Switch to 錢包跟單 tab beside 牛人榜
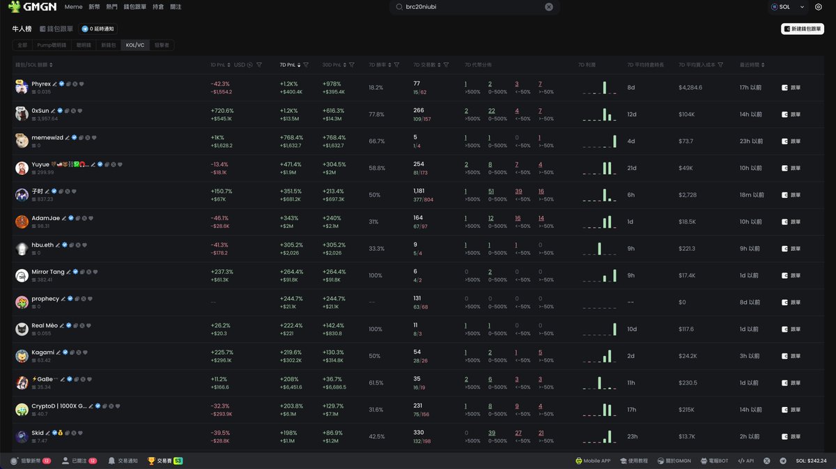This screenshot has width=836, height=469. [x=56, y=29]
